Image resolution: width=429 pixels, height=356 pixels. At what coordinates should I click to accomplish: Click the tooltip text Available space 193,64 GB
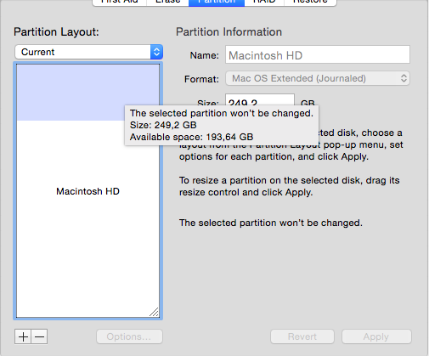(x=191, y=137)
